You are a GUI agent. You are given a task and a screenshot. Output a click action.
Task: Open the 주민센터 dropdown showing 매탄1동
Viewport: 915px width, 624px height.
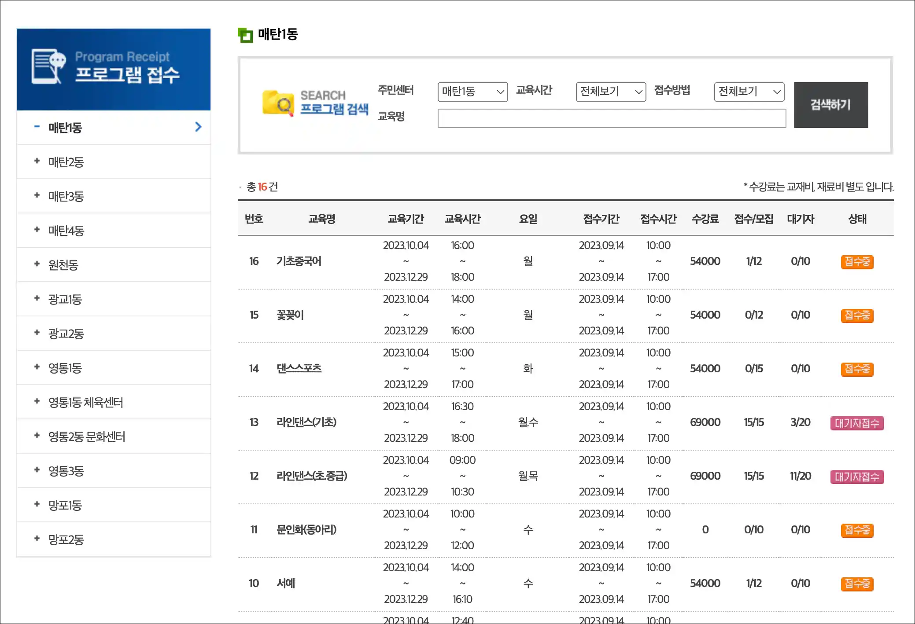(x=472, y=92)
